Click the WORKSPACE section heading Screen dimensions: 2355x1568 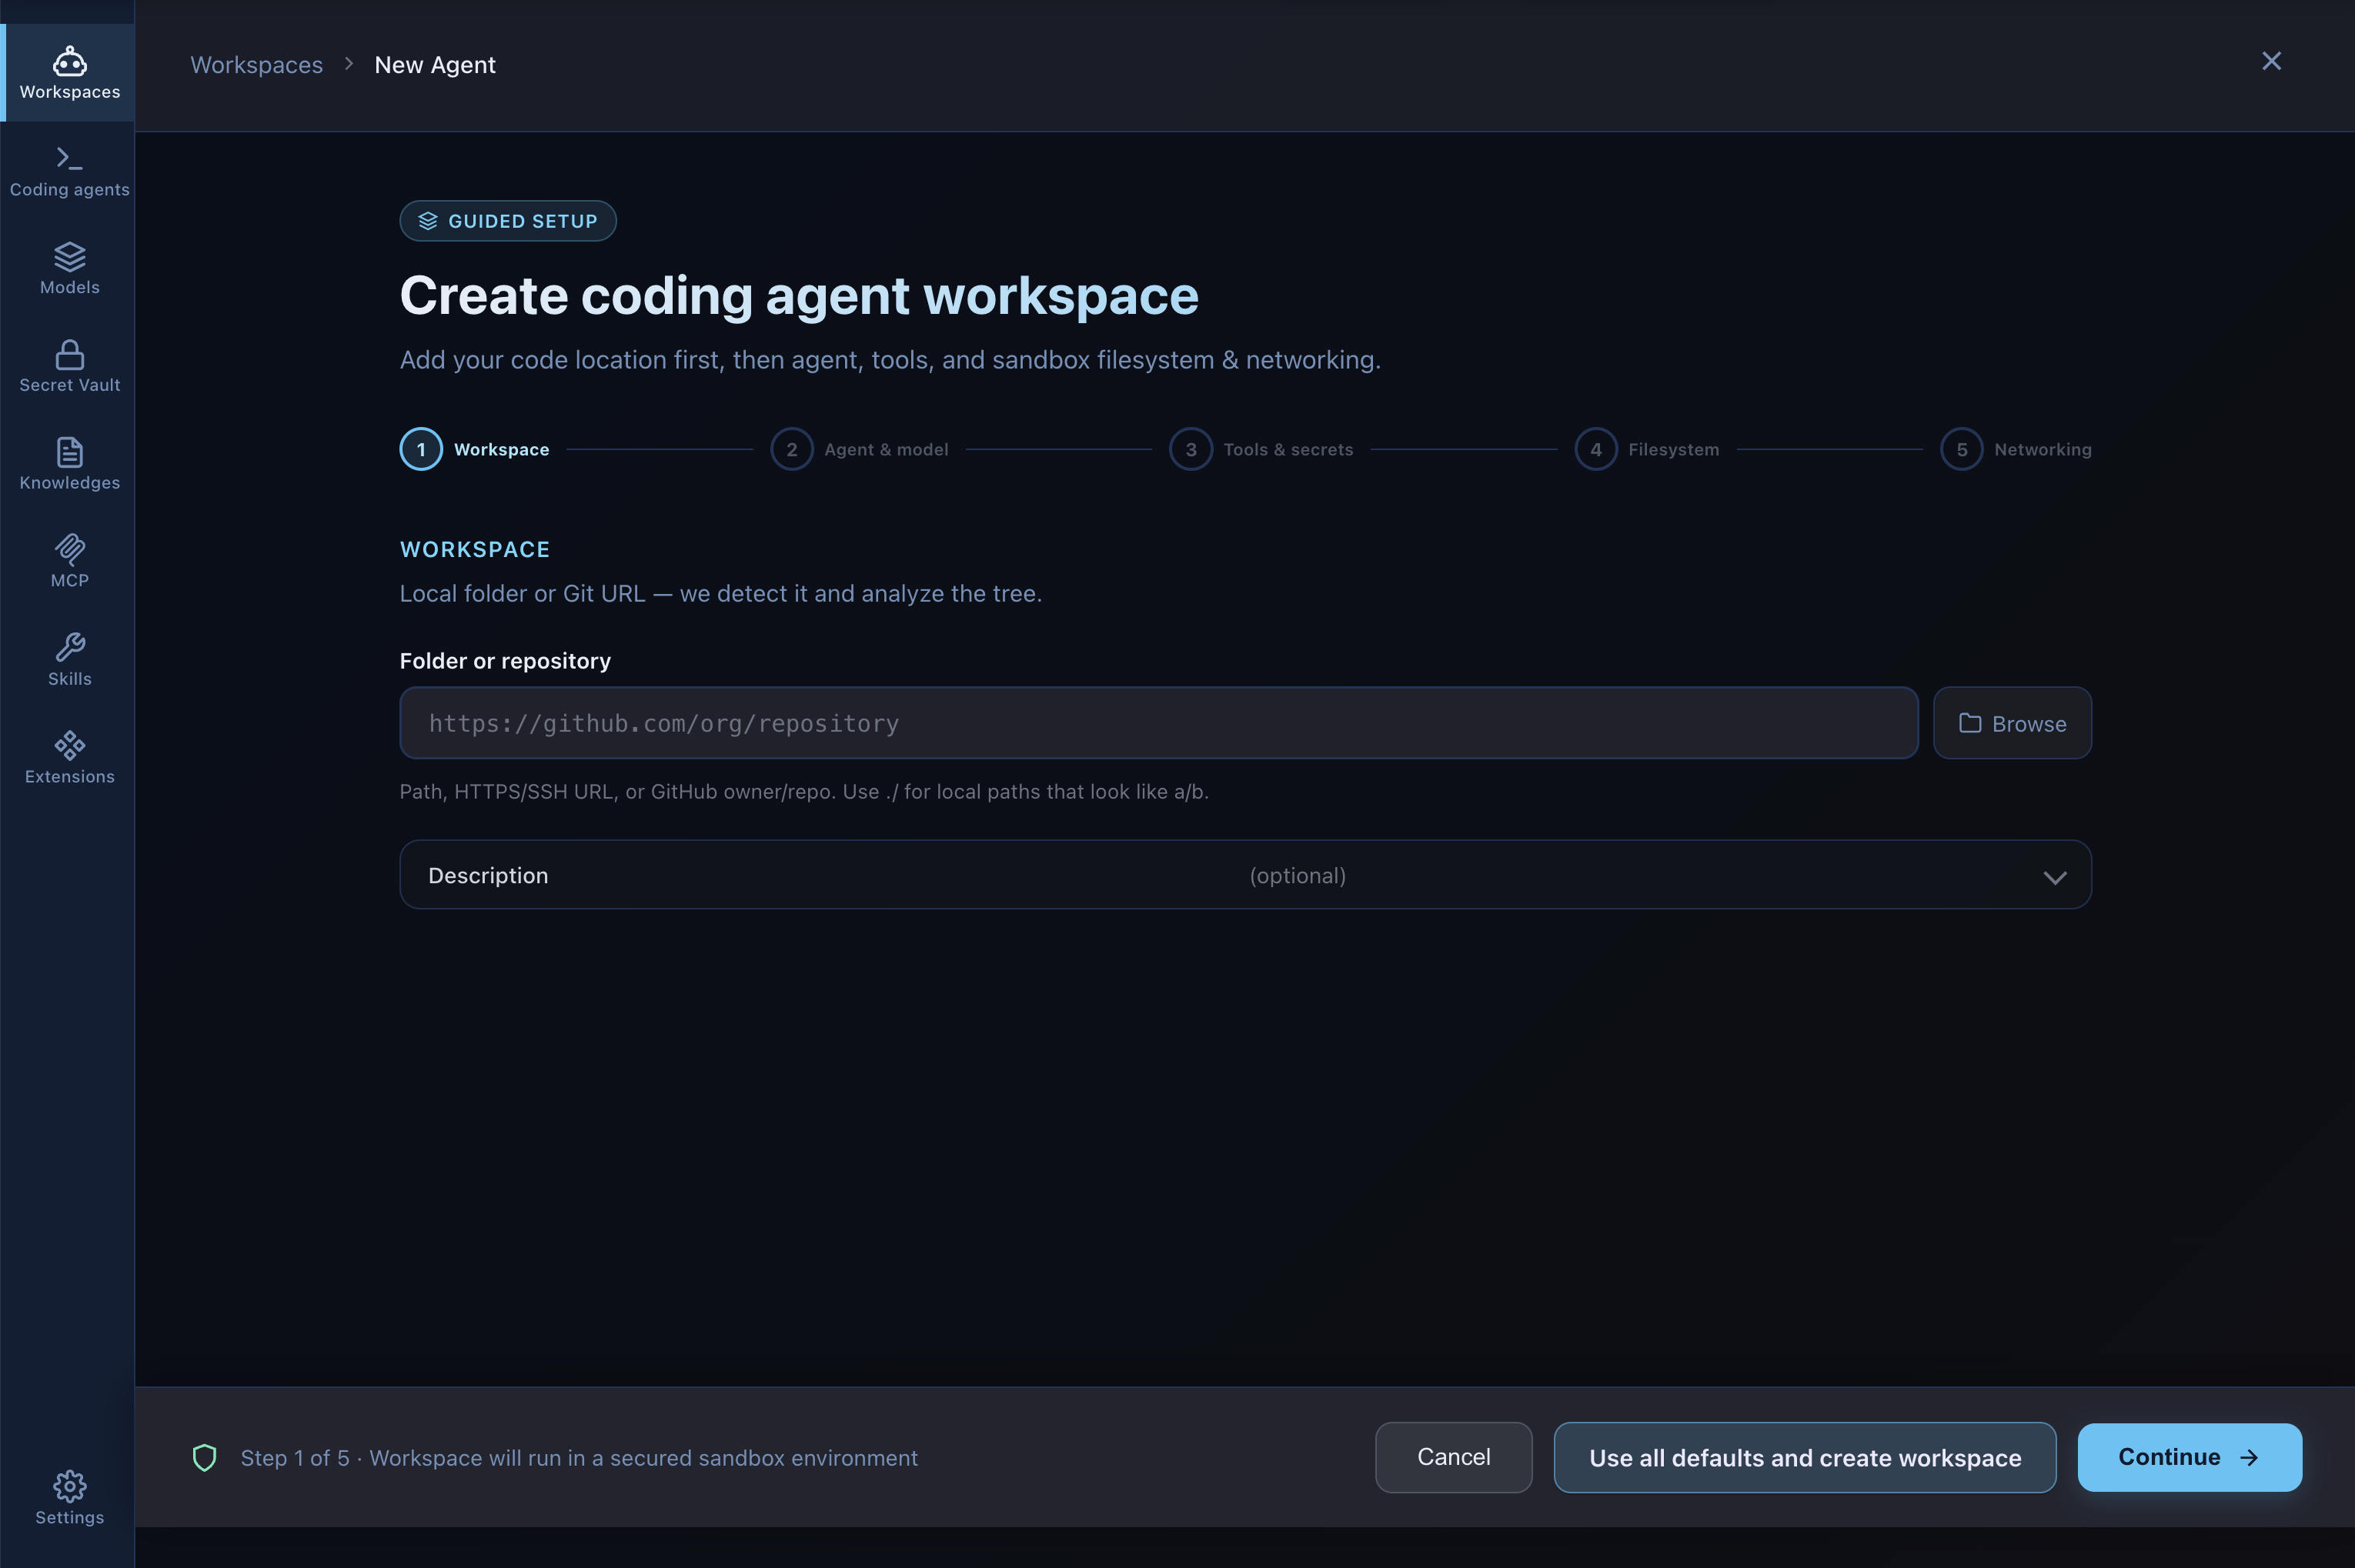[x=475, y=549]
